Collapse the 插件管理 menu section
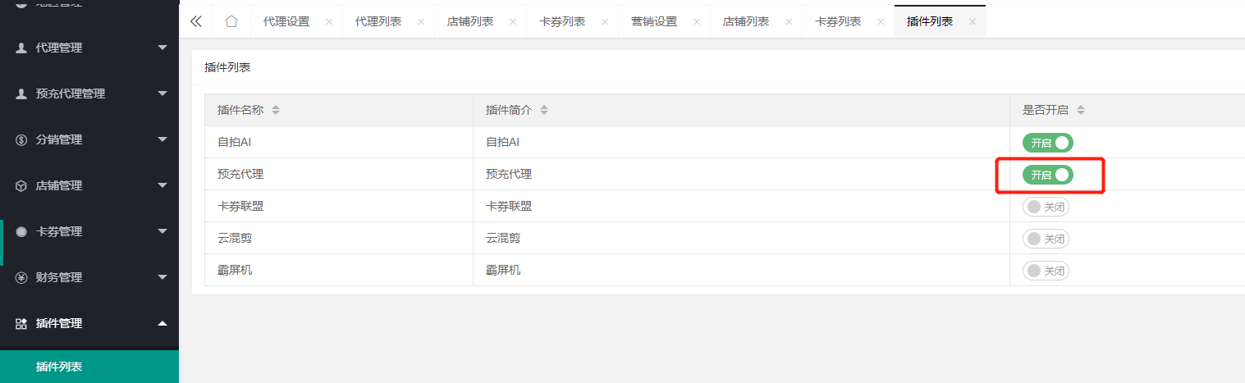This screenshot has height=383, width=1245. tap(162, 324)
